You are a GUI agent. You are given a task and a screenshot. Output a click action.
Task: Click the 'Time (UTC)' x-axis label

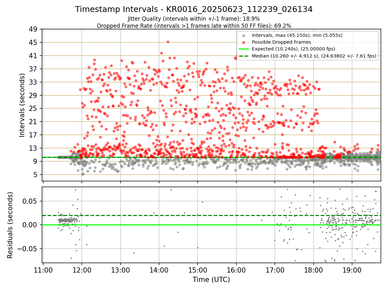211,280
